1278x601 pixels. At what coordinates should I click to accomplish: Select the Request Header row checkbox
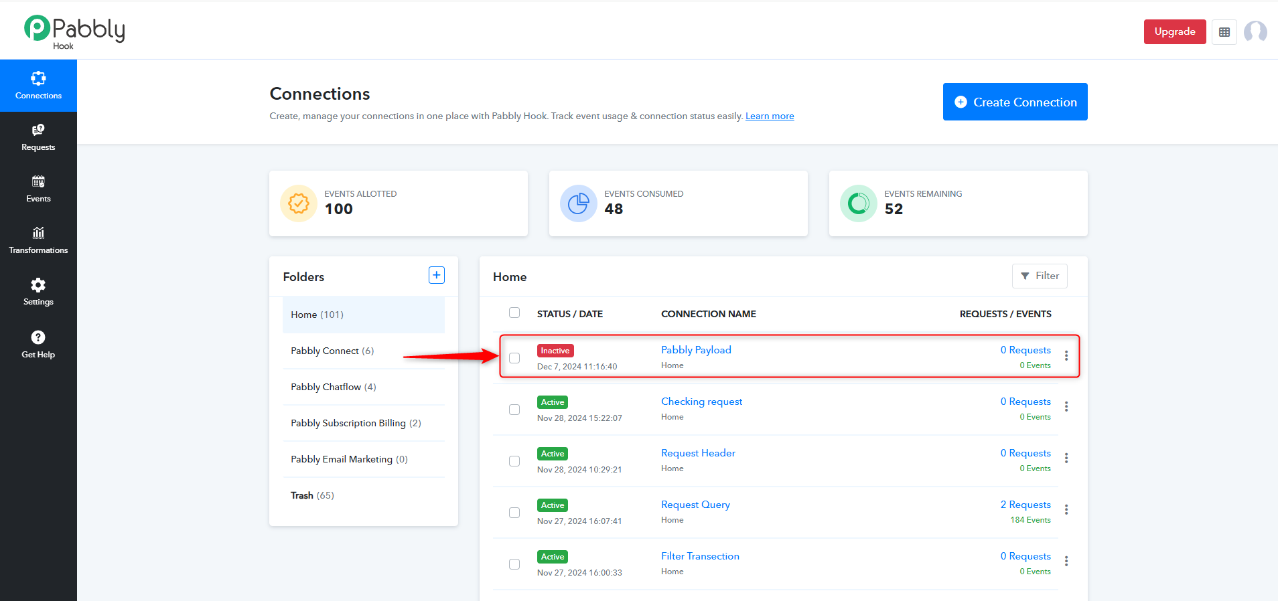pyautogui.click(x=514, y=461)
